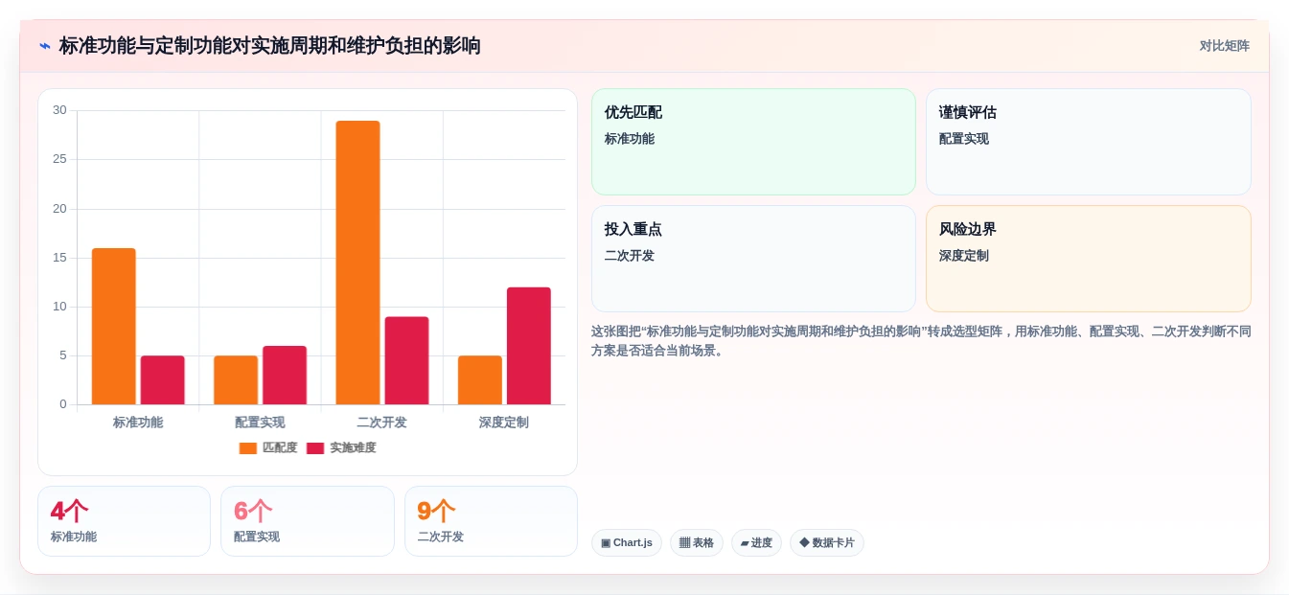The width and height of the screenshot is (1289, 595).
Task: Open the 投入重点 matrix card
Action: (753, 259)
